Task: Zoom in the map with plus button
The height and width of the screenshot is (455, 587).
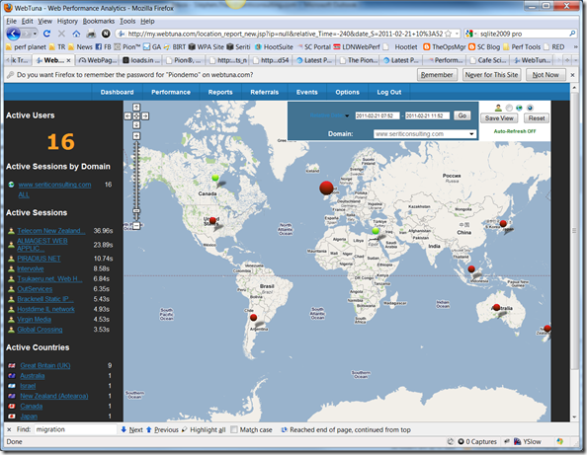Action: click(x=136, y=136)
